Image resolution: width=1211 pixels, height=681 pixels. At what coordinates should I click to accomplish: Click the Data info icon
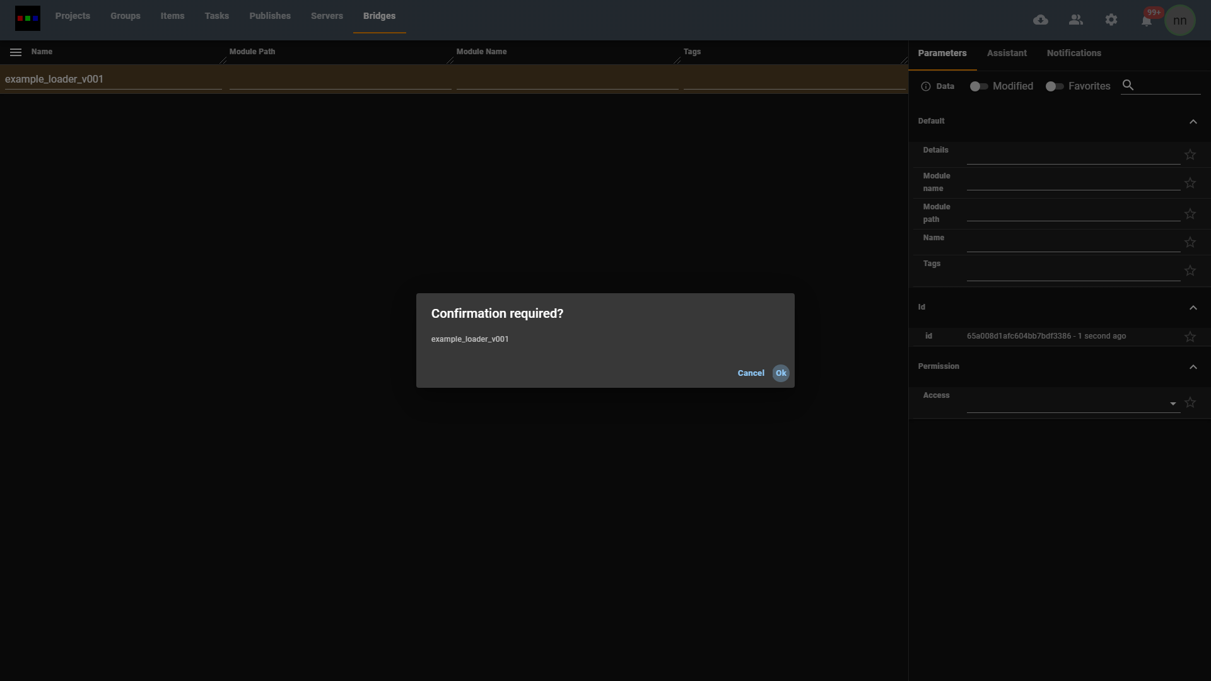click(926, 86)
